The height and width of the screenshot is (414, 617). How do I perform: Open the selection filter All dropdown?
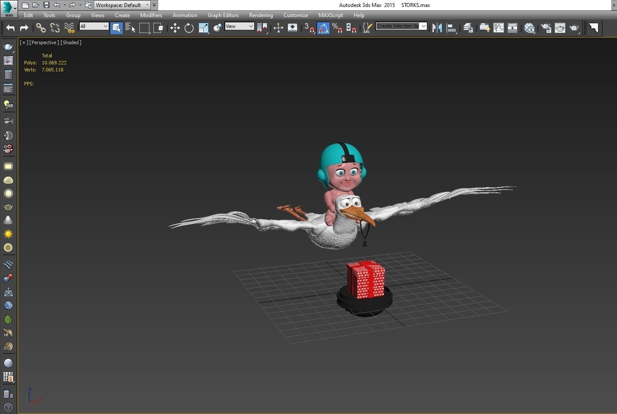tap(94, 26)
